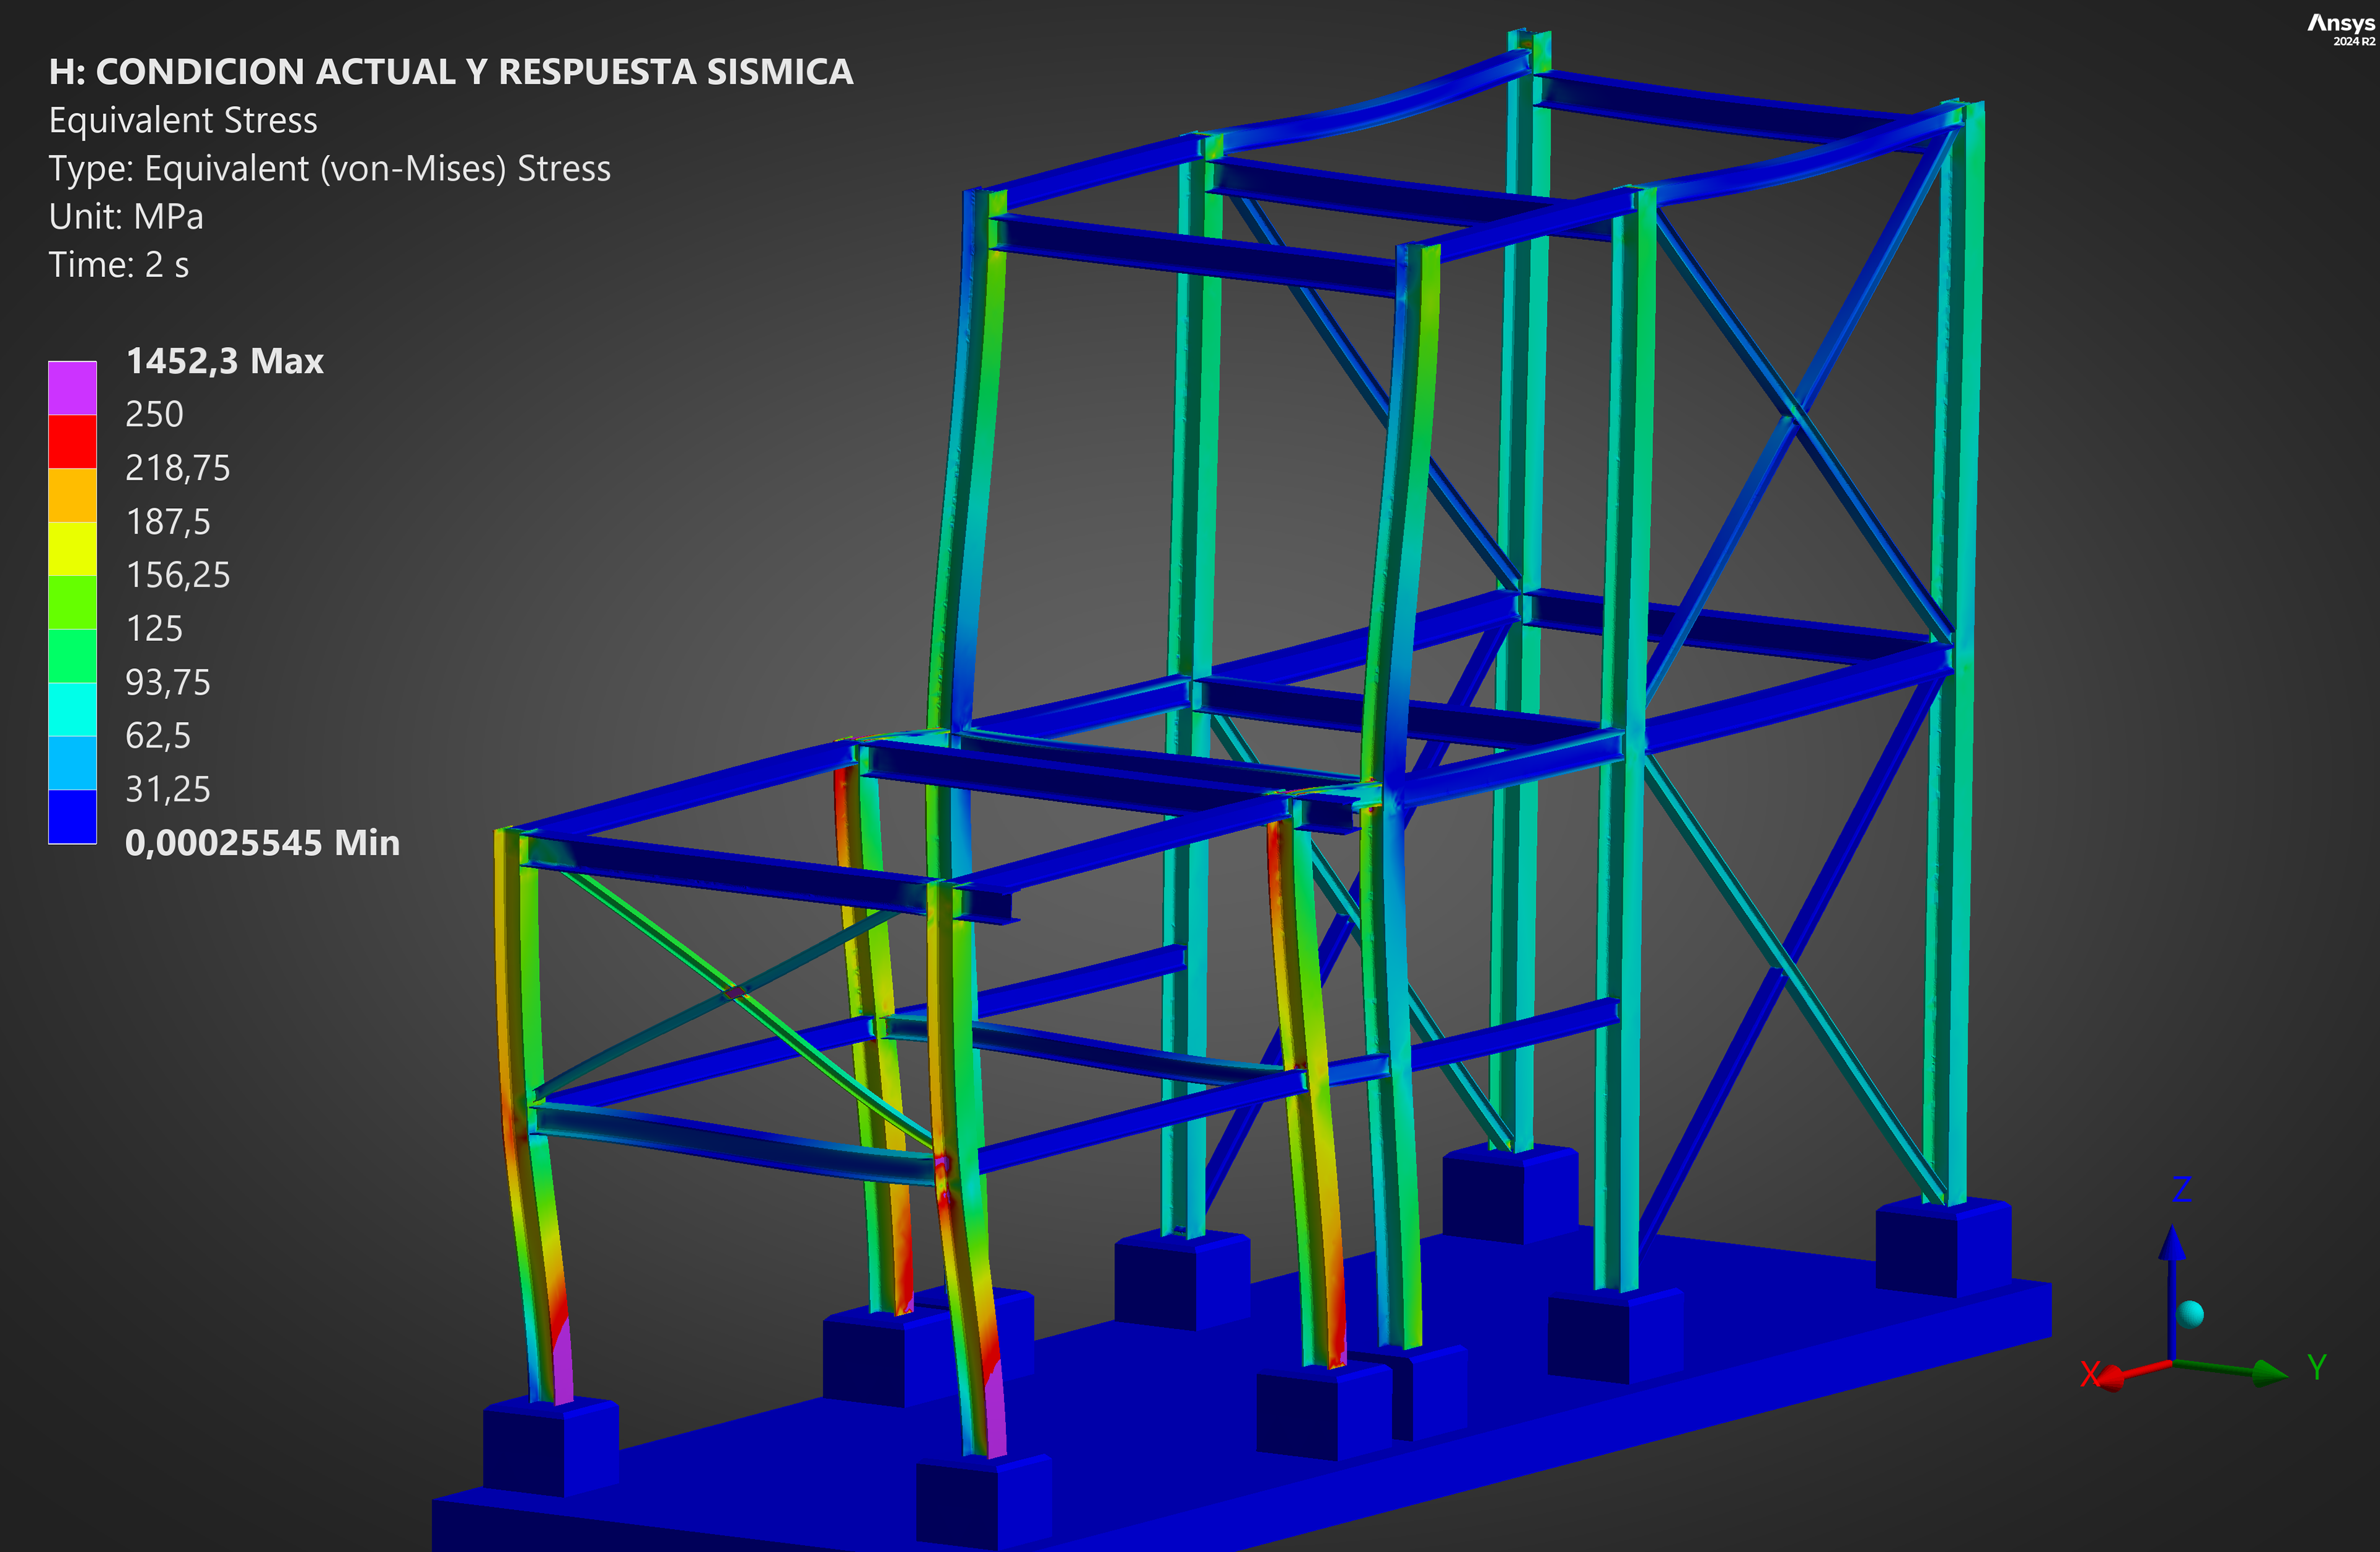
Task: Click the 'Equivalent Stress' result label
Action: click(183, 120)
